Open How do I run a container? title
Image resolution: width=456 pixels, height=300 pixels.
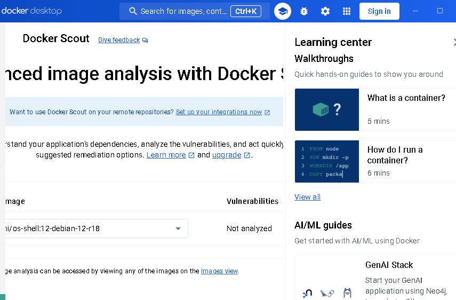click(x=395, y=155)
